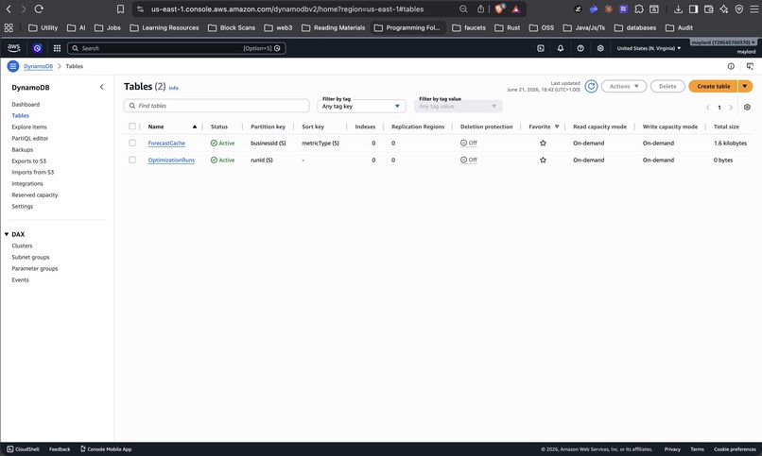Collapse the DAX section
This screenshot has height=456, width=762.
[7, 234]
